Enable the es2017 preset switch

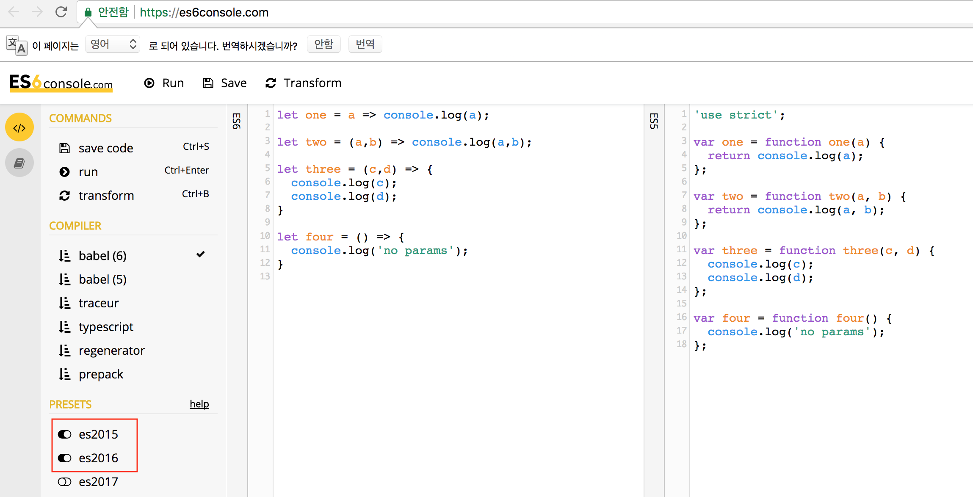64,482
